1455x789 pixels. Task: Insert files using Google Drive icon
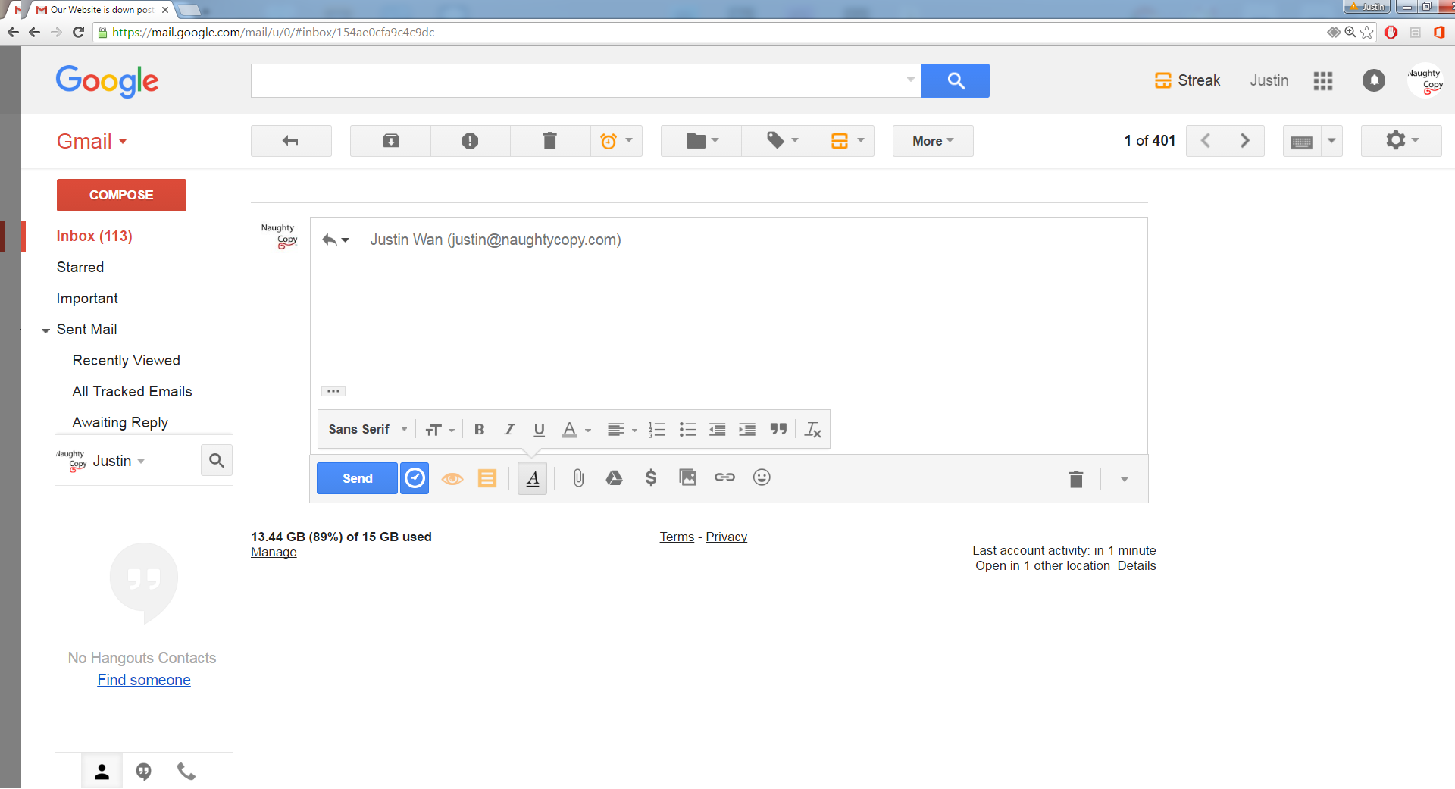pos(614,478)
